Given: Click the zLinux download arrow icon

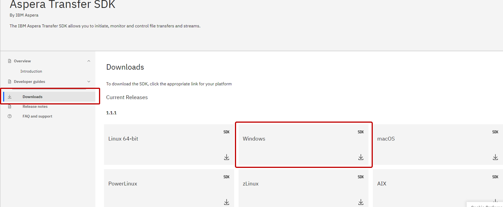Looking at the screenshot, I should (361, 202).
